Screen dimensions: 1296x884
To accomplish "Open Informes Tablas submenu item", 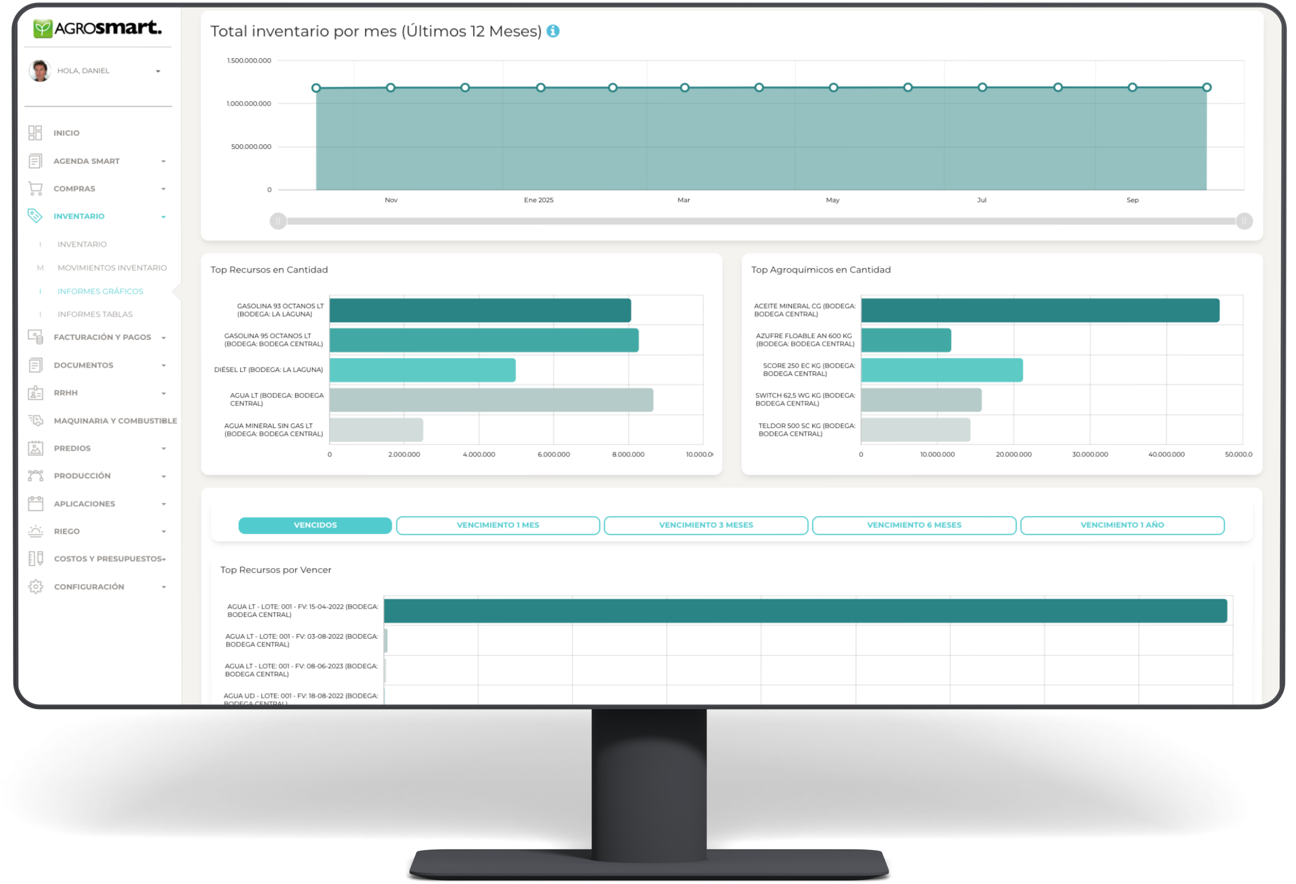I will (95, 314).
